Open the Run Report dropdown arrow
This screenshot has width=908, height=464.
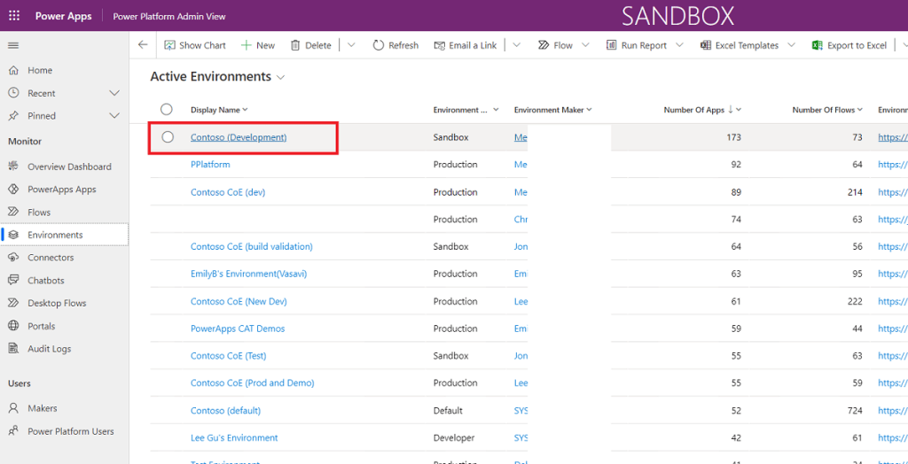[680, 45]
